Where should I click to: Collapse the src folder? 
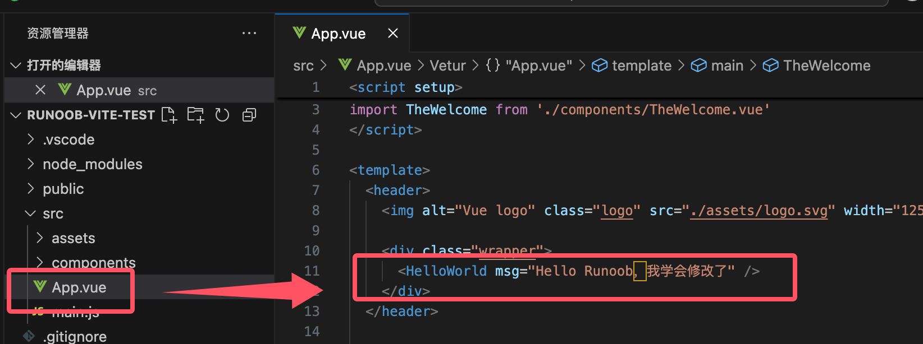coord(53,213)
